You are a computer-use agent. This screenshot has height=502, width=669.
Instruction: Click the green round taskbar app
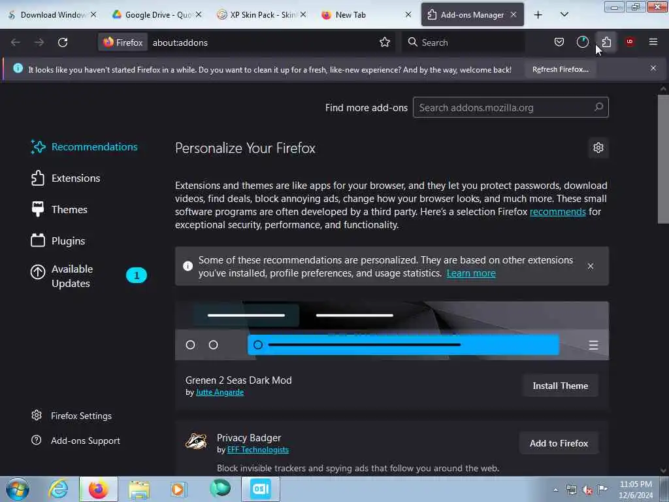220,488
